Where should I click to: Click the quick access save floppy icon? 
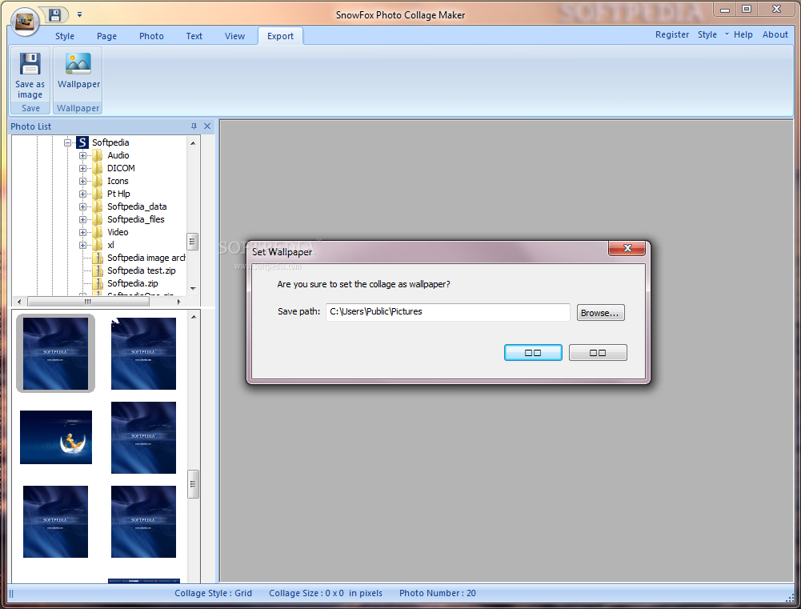pos(54,15)
